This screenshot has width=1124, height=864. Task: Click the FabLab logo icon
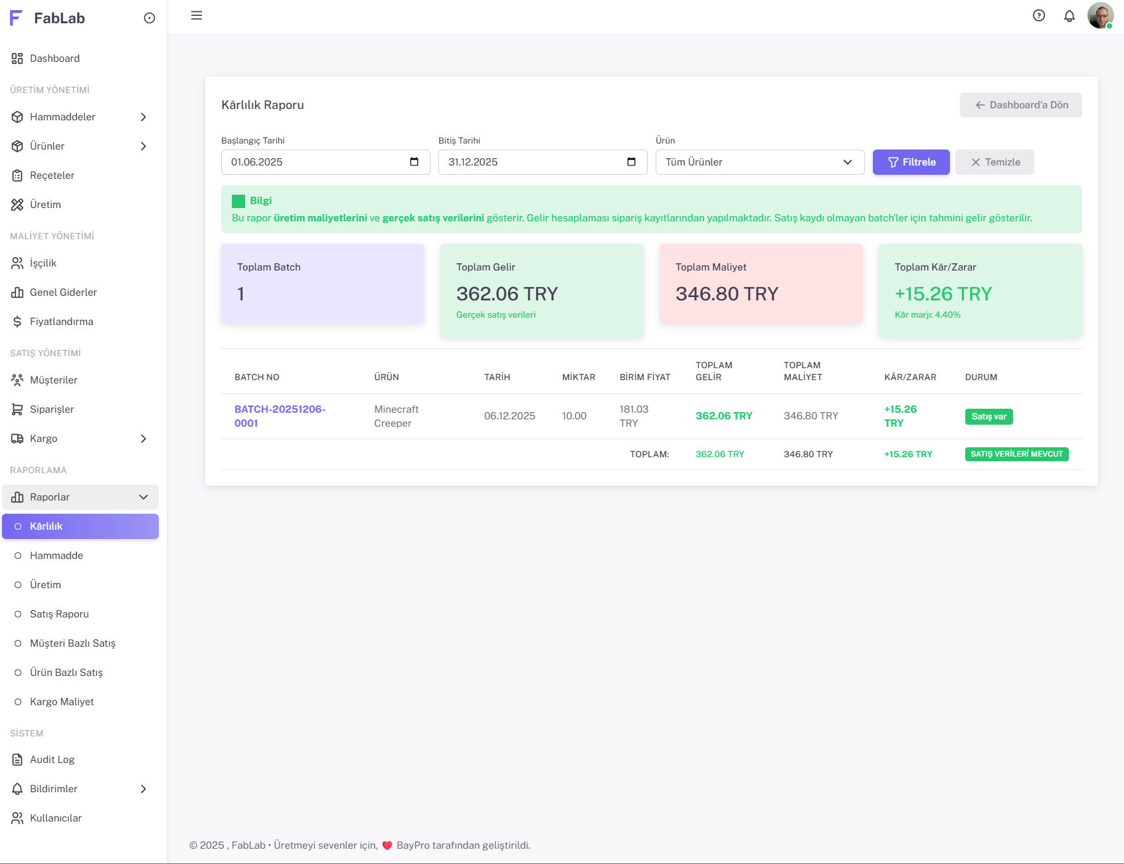17,18
